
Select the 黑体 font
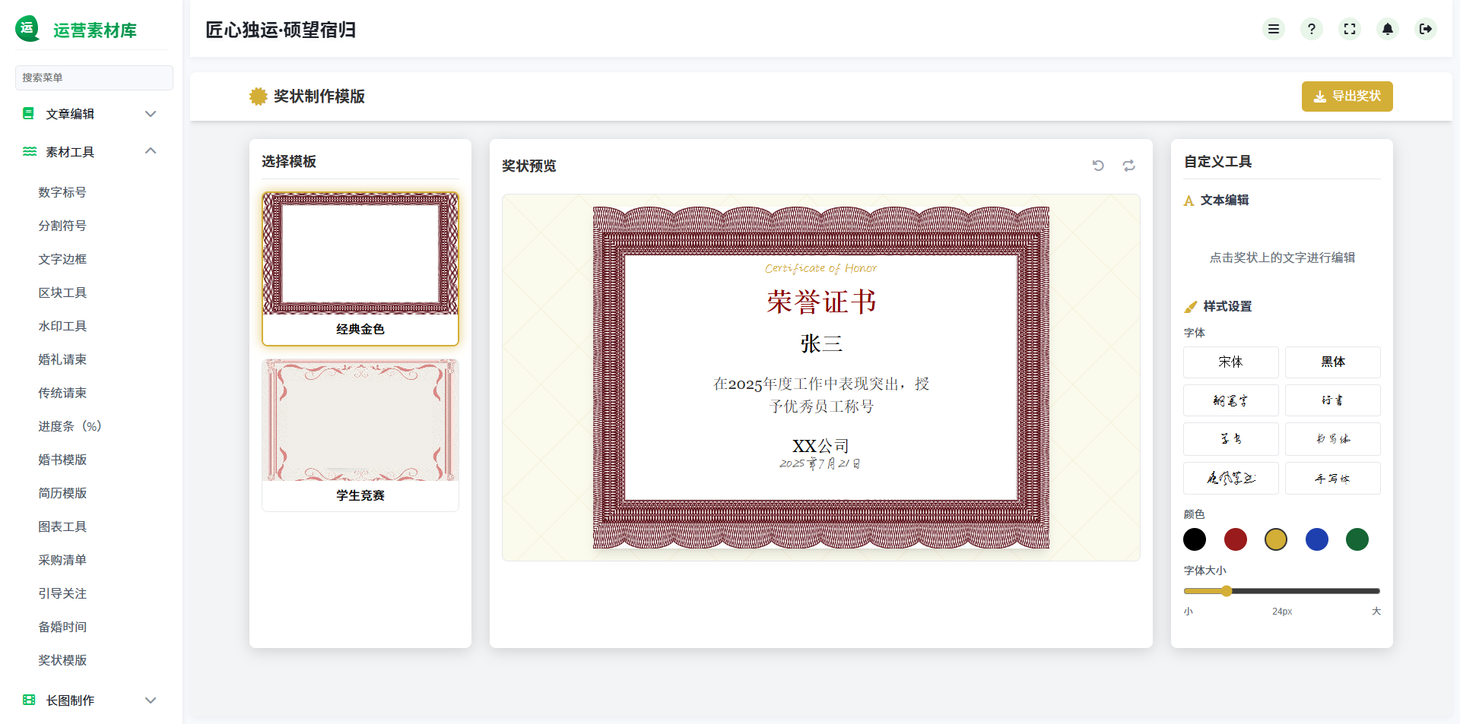coord(1332,362)
